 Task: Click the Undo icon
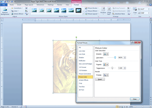tap(8, 1)
